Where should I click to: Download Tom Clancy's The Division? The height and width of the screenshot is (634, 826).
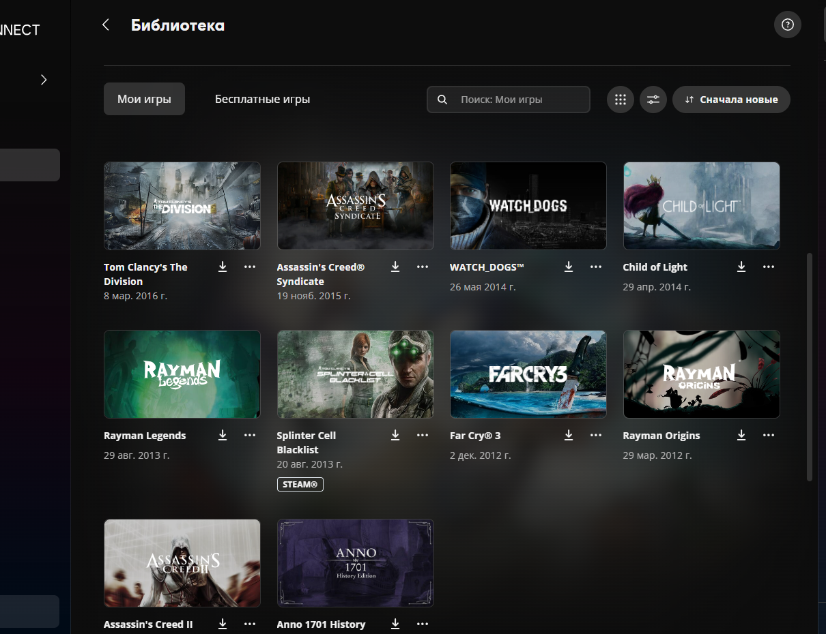click(x=223, y=267)
